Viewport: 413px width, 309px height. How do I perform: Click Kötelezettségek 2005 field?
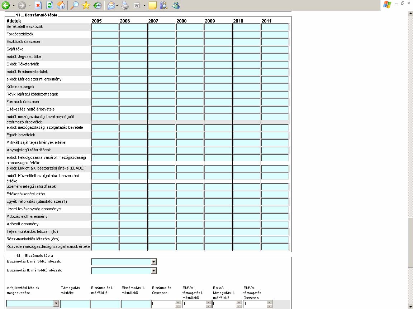point(105,87)
